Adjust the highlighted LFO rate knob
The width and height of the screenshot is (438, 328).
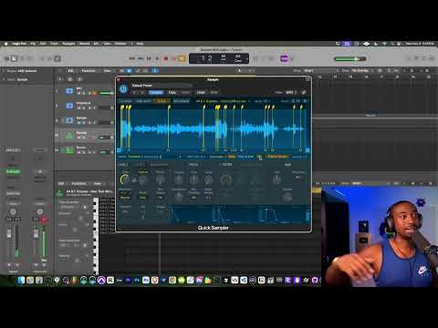[x=124, y=179]
